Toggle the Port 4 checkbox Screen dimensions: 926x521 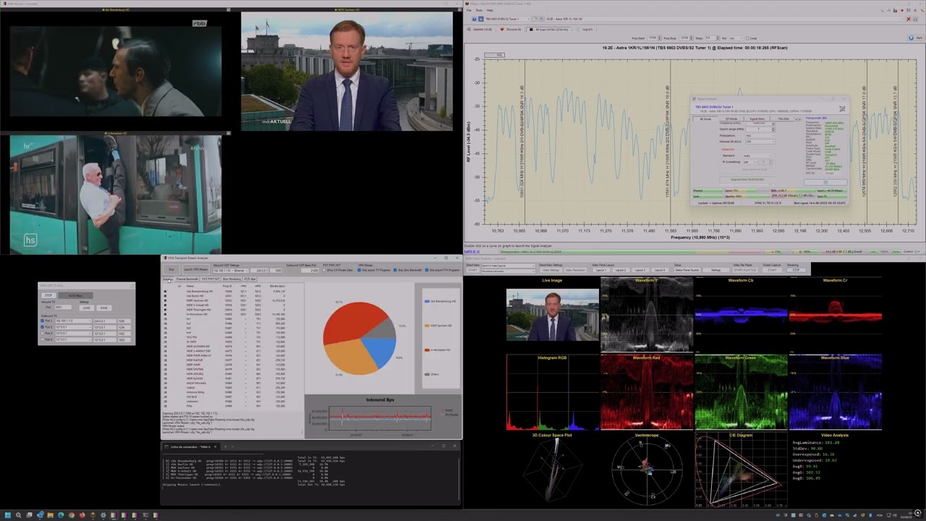click(42, 339)
